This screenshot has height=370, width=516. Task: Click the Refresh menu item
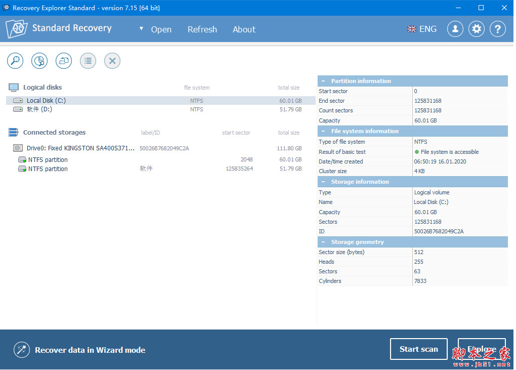pyautogui.click(x=202, y=29)
